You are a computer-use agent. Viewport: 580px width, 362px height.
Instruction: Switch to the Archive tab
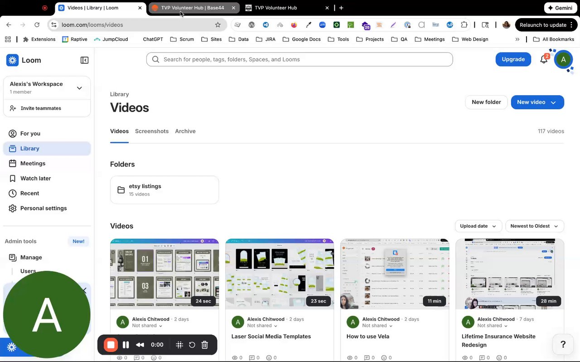point(185,131)
